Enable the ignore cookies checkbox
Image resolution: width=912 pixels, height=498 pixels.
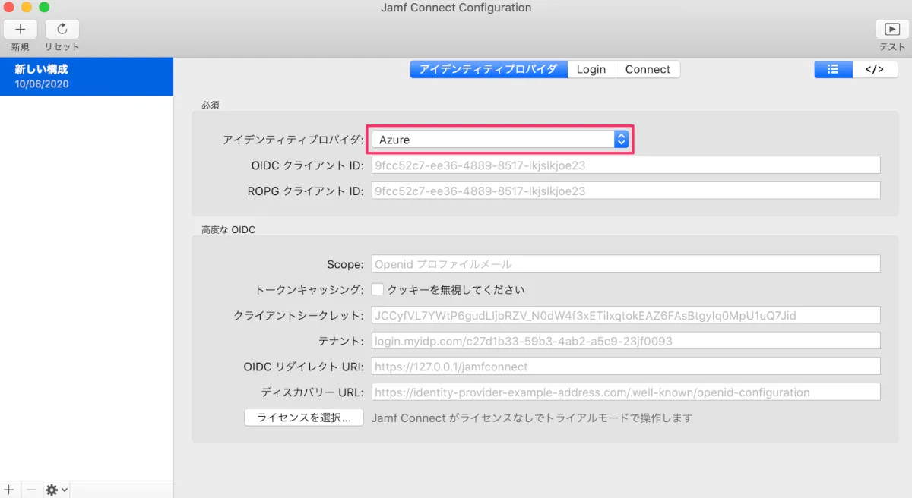[x=378, y=289]
